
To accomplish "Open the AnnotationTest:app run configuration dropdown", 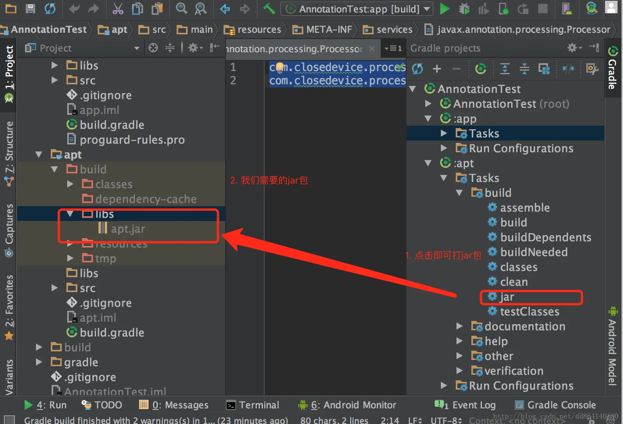I will [356, 9].
